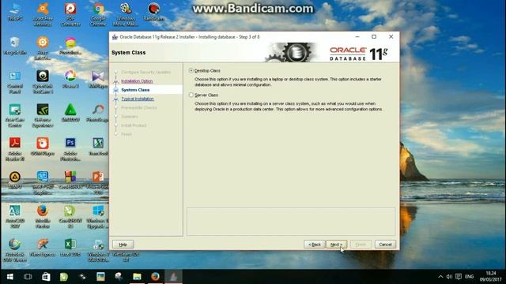Screen dimensions: 506x284
Task: Open Acer Care Center desktop icon
Action: tap(15, 116)
